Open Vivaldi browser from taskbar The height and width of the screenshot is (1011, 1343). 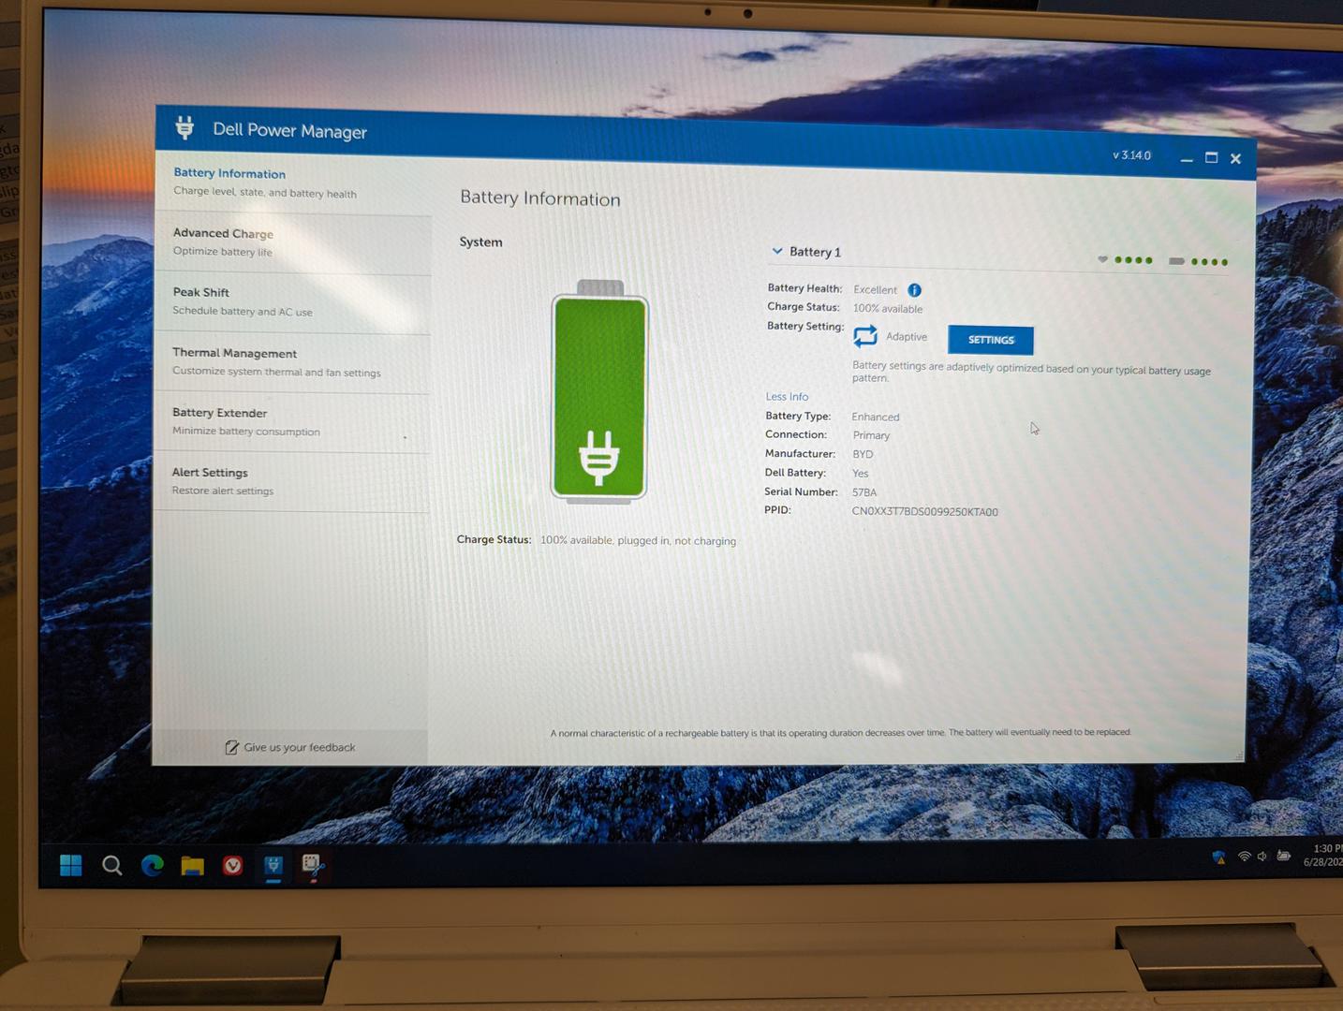(232, 866)
